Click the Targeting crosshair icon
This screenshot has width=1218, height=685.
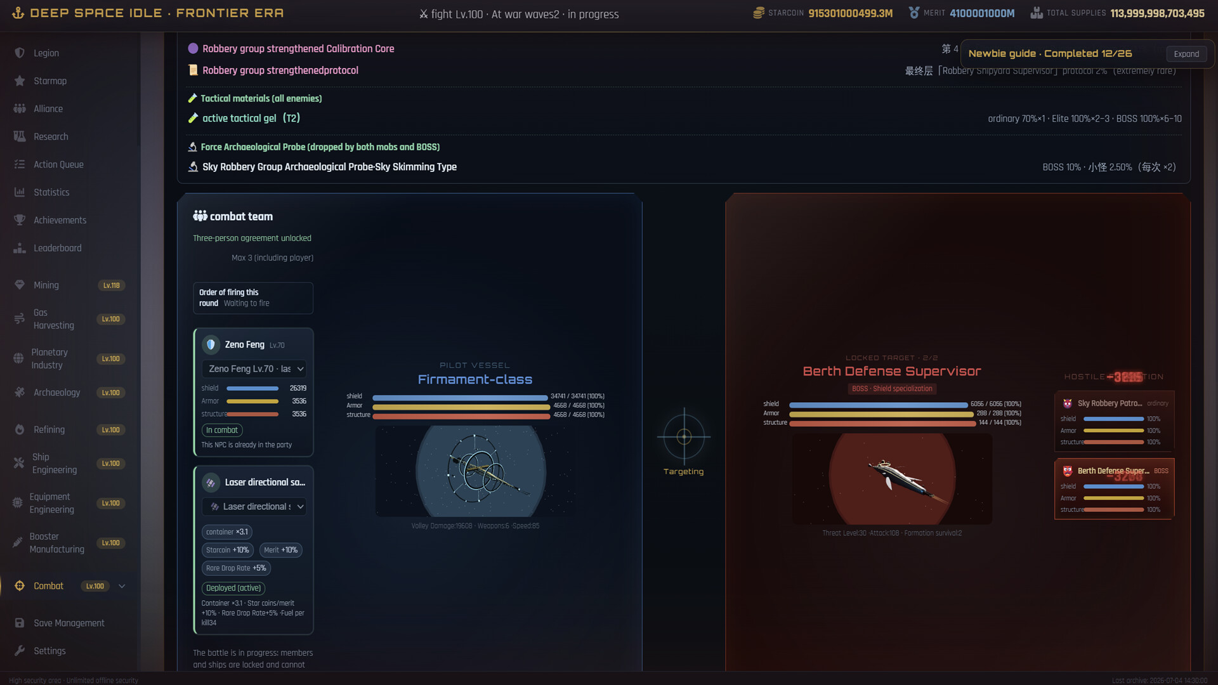click(684, 436)
